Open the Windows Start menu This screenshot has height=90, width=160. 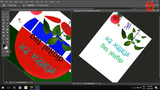[3, 88]
